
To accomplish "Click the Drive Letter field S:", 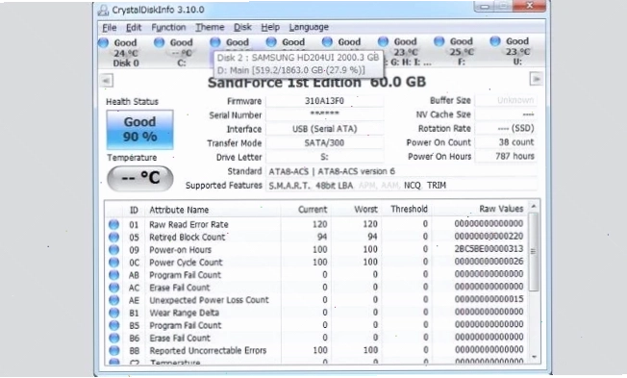I will [x=324, y=157].
